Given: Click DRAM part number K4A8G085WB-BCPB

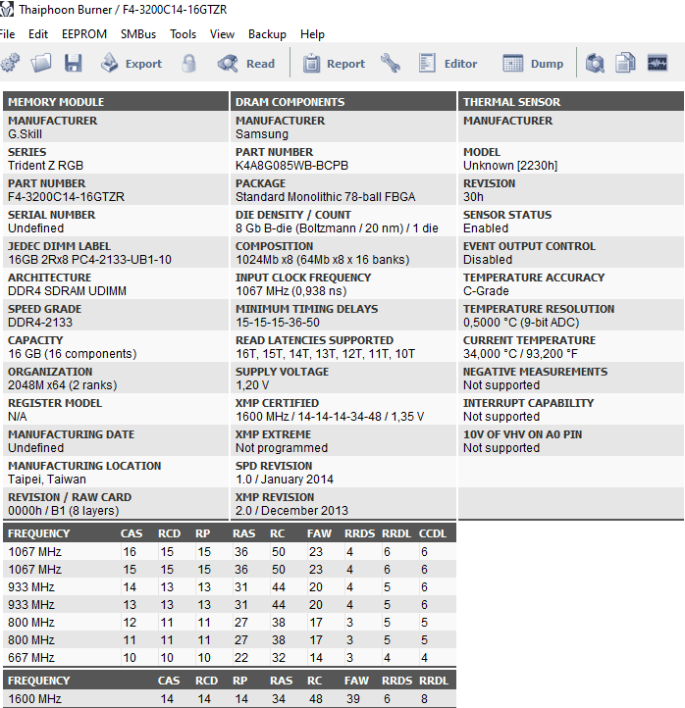Looking at the screenshot, I should pos(291,166).
